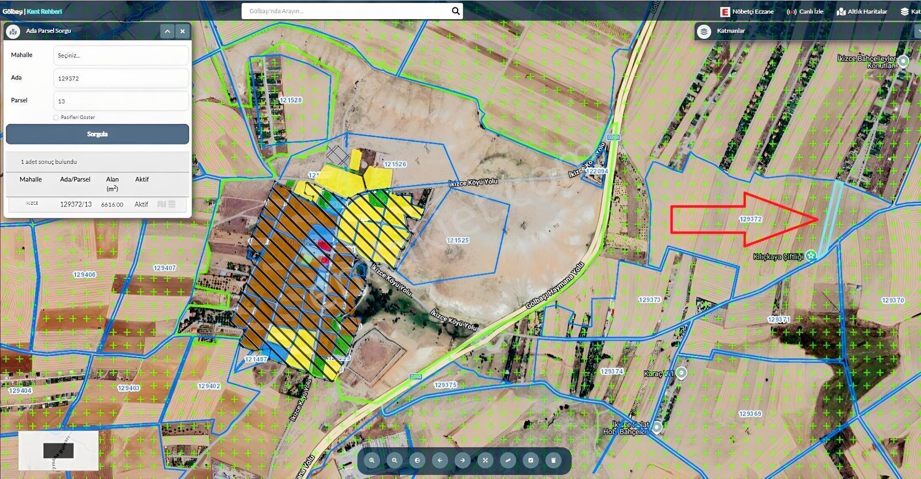
Task: Click the map icon in result row
Action: (x=162, y=204)
